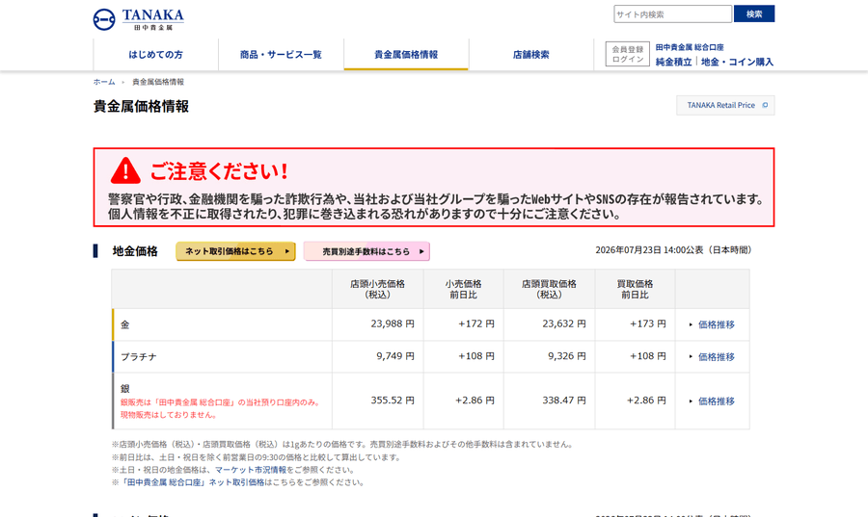Click the gold retail change +172 円
Viewport: 868px width, 517px height.
476,323
